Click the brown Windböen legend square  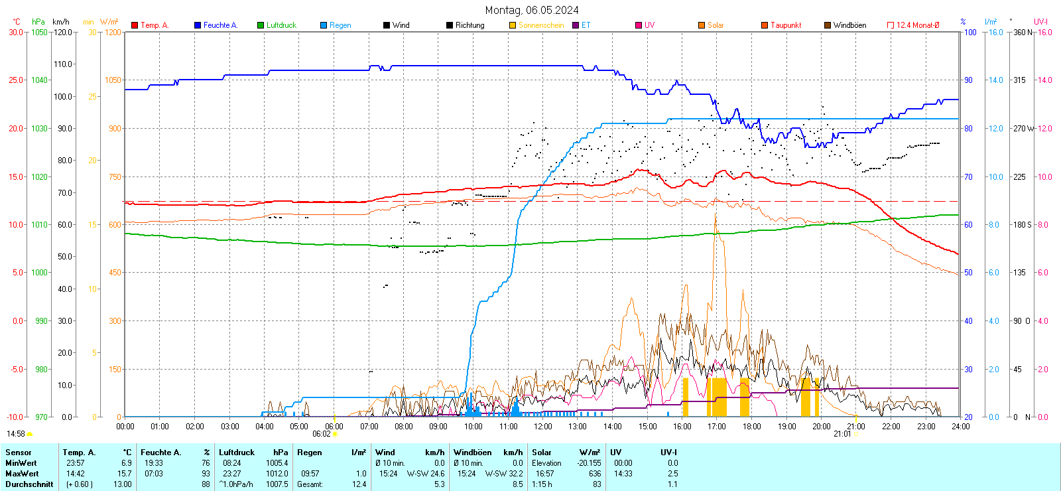click(x=828, y=25)
